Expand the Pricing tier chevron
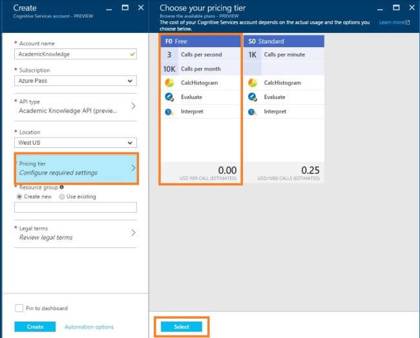 pyautogui.click(x=133, y=168)
